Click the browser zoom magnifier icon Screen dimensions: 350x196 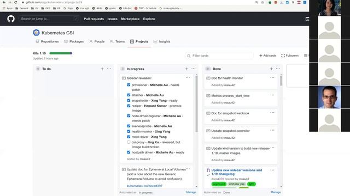256,2
